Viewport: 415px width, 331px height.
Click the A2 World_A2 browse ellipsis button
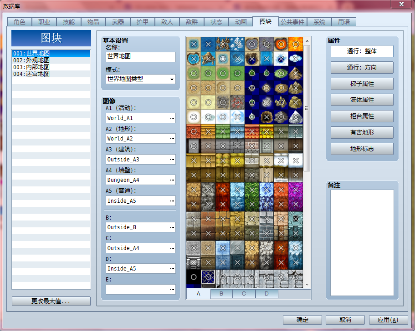(x=172, y=139)
